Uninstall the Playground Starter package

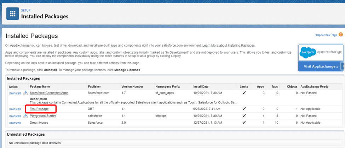tap(15, 116)
